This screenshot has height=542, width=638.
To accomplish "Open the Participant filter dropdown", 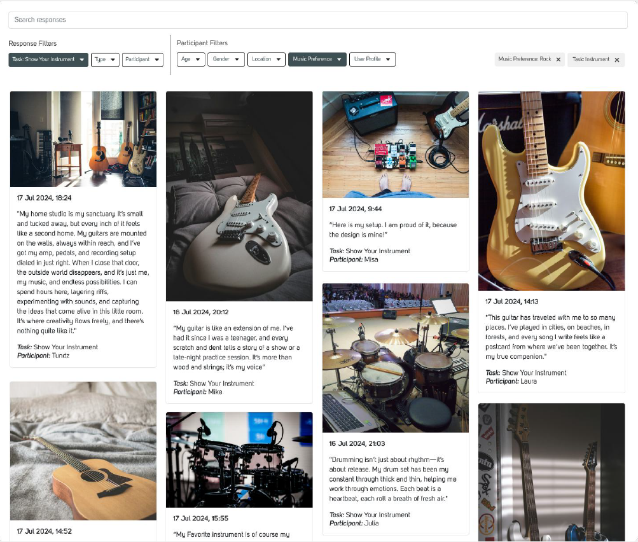I will [142, 59].
